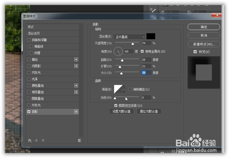Image resolution: width=229 pixels, height=158 pixels.
Task: Click the delete effect trash icon
Action: [79, 140]
